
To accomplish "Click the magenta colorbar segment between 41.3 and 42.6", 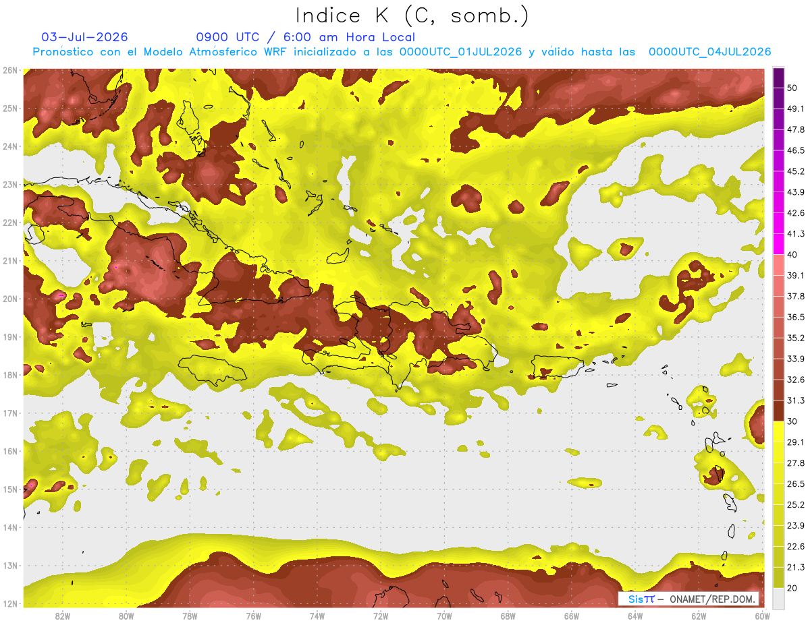I will click(779, 223).
